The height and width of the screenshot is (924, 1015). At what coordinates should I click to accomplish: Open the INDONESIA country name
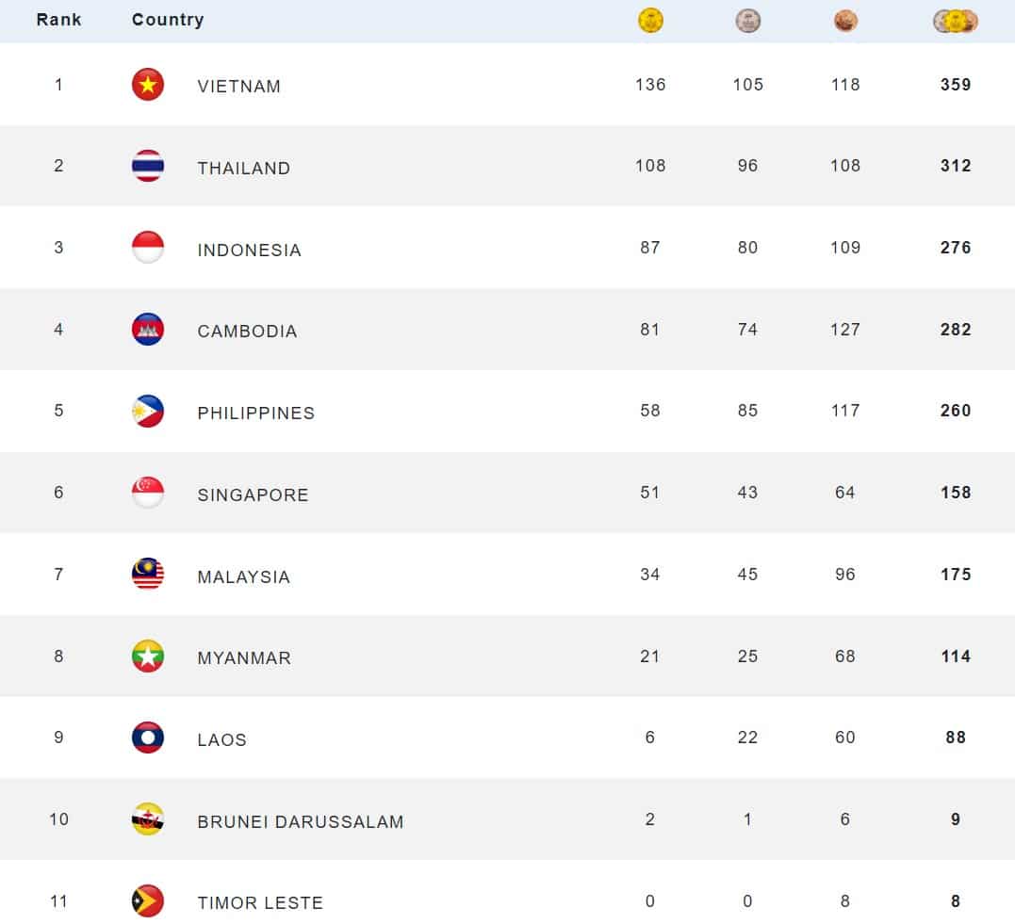pos(249,250)
